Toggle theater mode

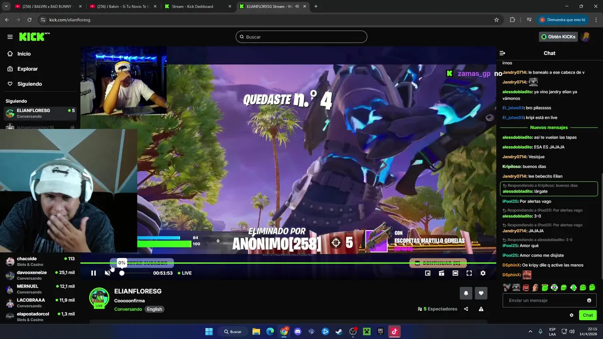455,273
